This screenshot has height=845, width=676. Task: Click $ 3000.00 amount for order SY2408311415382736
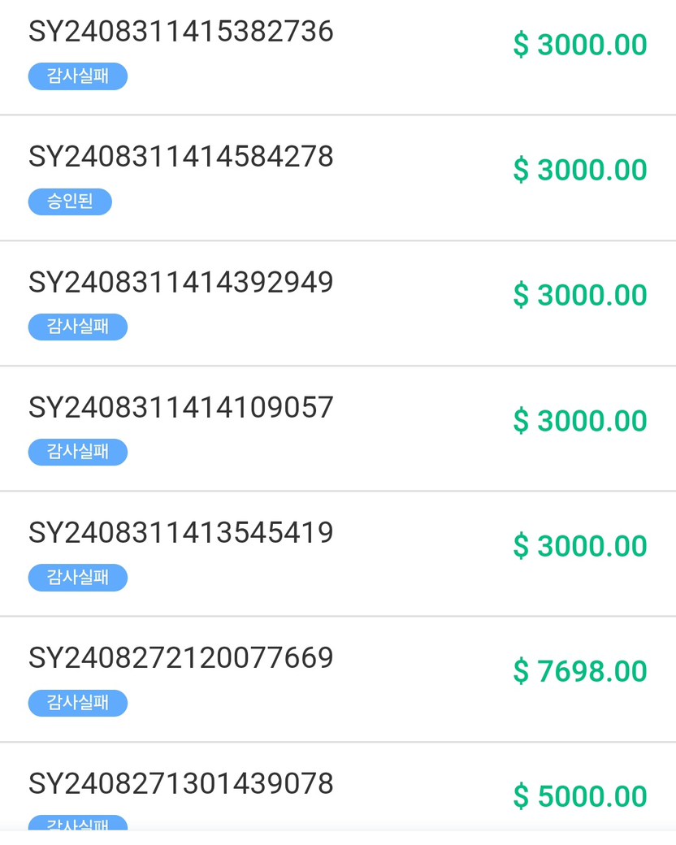[x=580, y=45]
